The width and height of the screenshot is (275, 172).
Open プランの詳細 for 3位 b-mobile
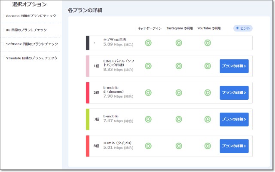coord(234,119)
